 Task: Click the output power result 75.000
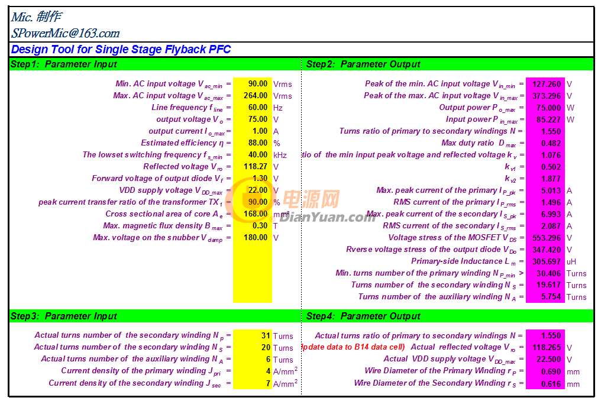pos(545,108)
